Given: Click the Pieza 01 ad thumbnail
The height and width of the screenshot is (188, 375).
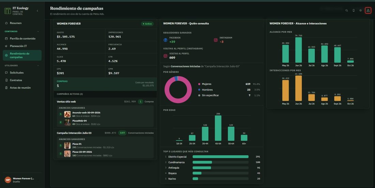Looking at the screenshot, I should [x=67, y=145].
